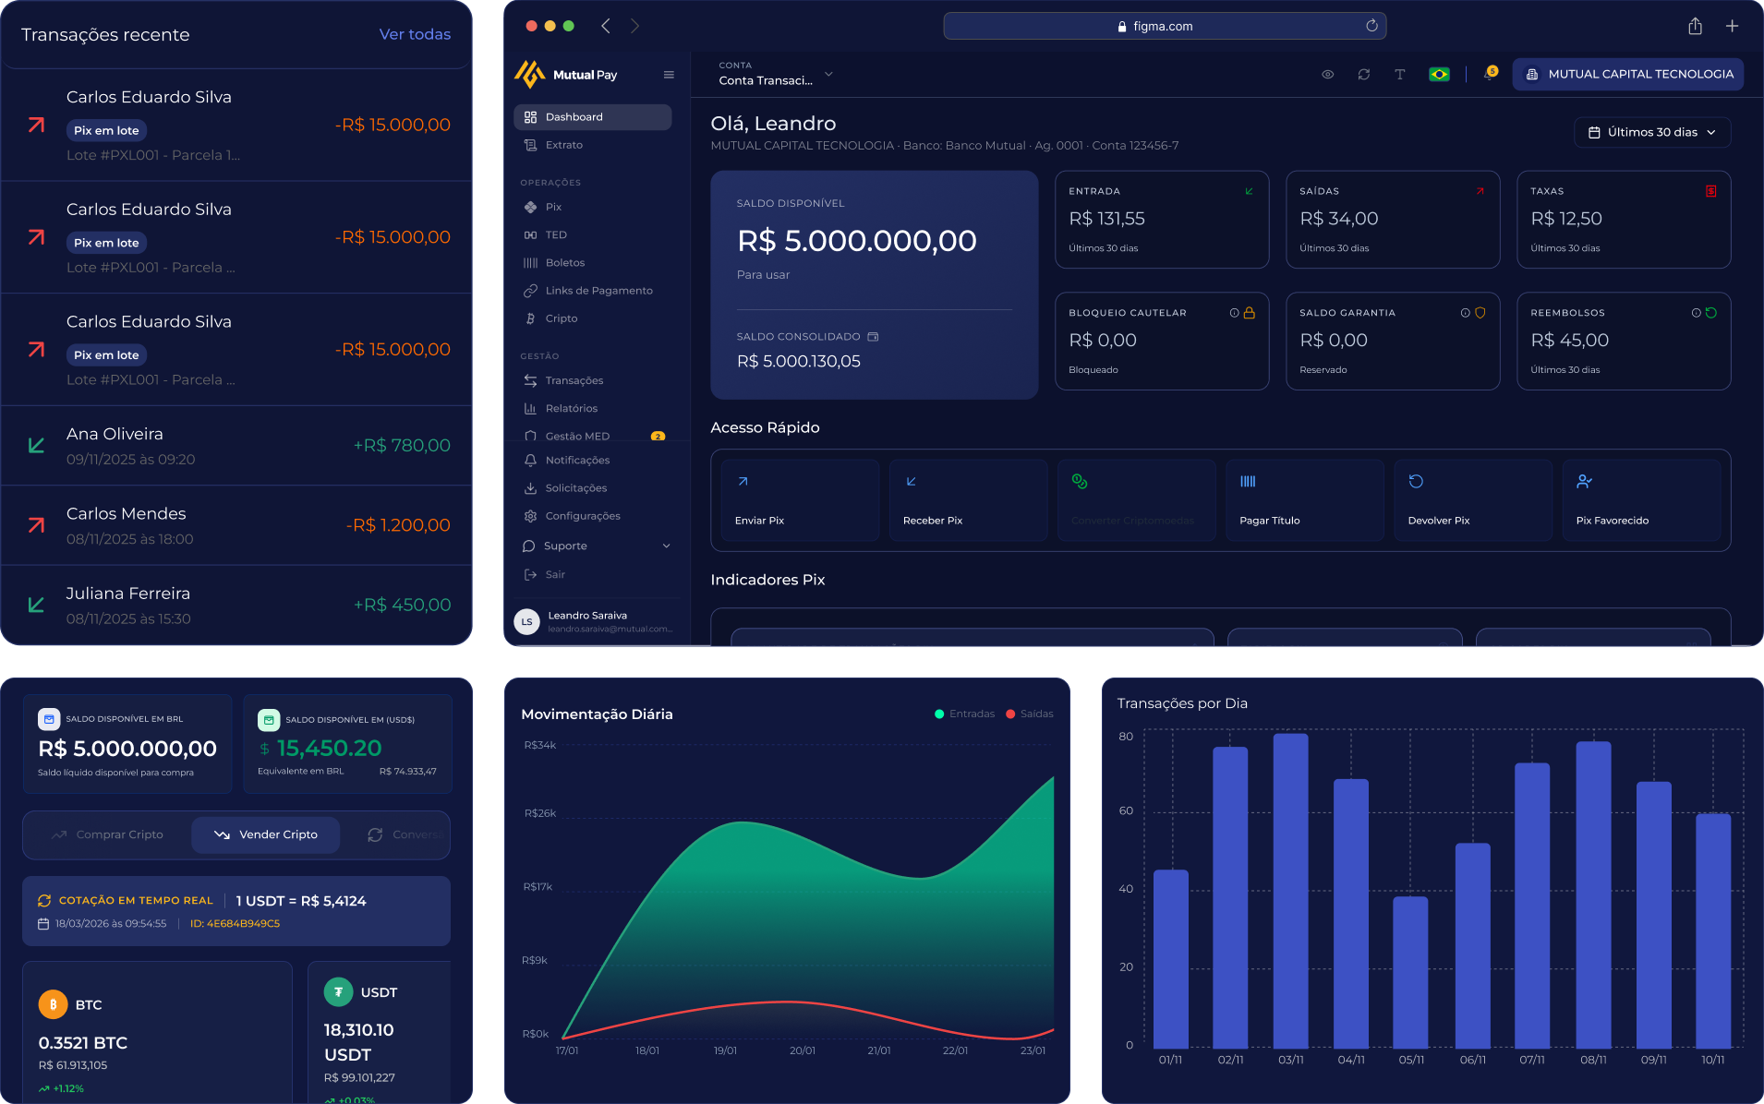Click the 05/11 bar in Transações por Dia
Image resolution: width=1764 pixels, height=1104 pixels.
(1410, 972)
